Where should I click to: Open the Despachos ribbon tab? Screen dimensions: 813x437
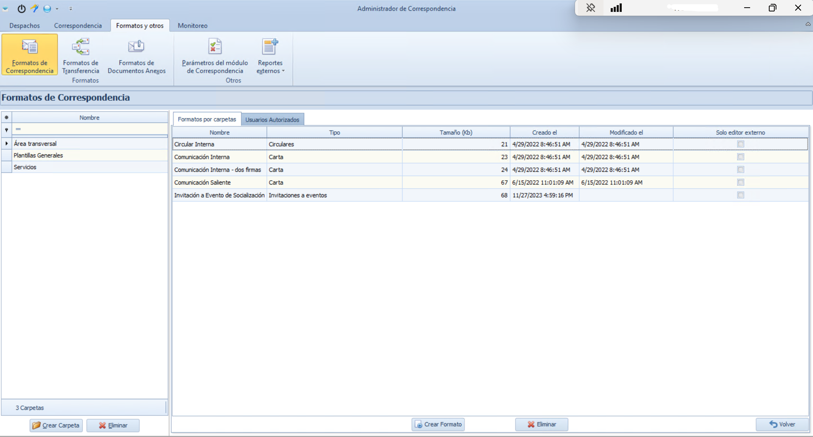(x=24, y=26)
